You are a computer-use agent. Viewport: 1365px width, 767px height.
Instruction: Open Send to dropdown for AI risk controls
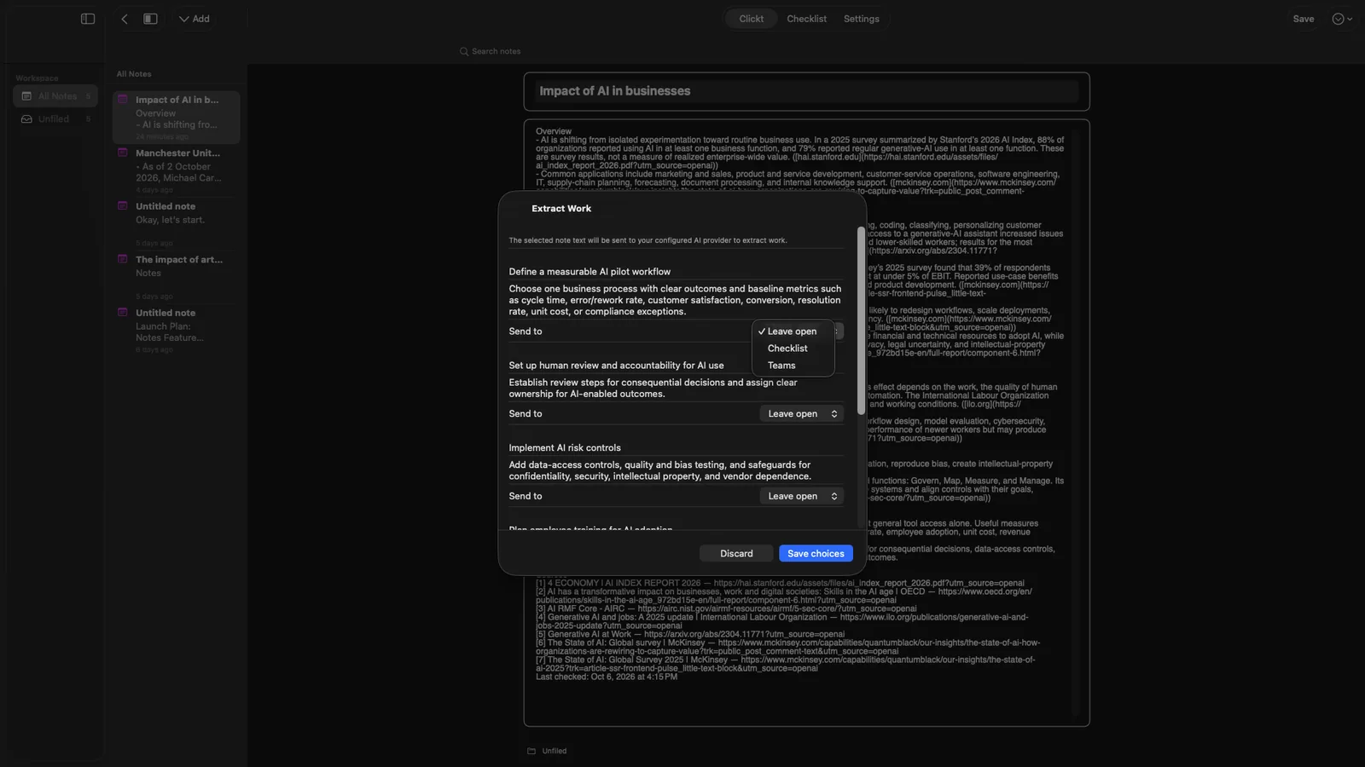coord(801,496)
